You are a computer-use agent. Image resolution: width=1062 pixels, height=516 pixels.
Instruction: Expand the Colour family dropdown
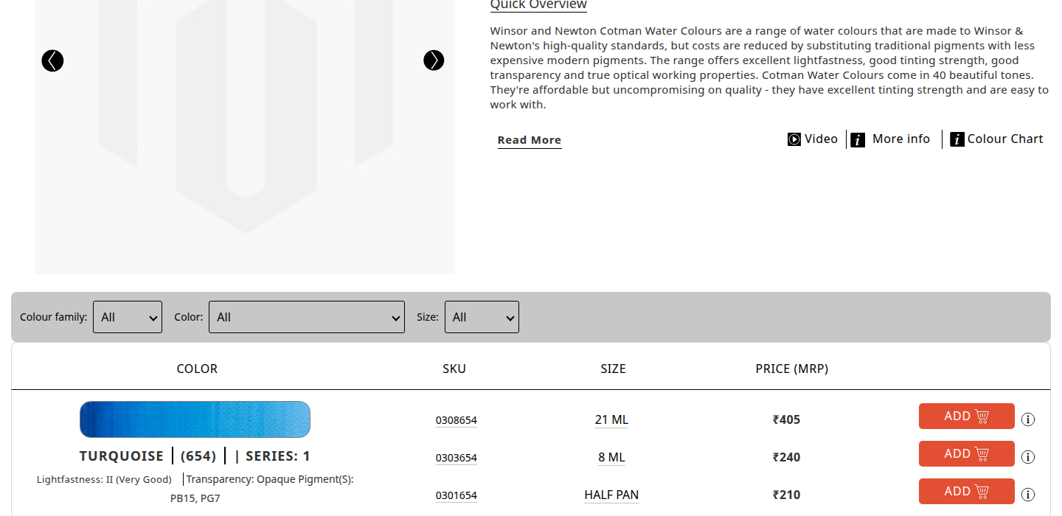pos(128,317)
